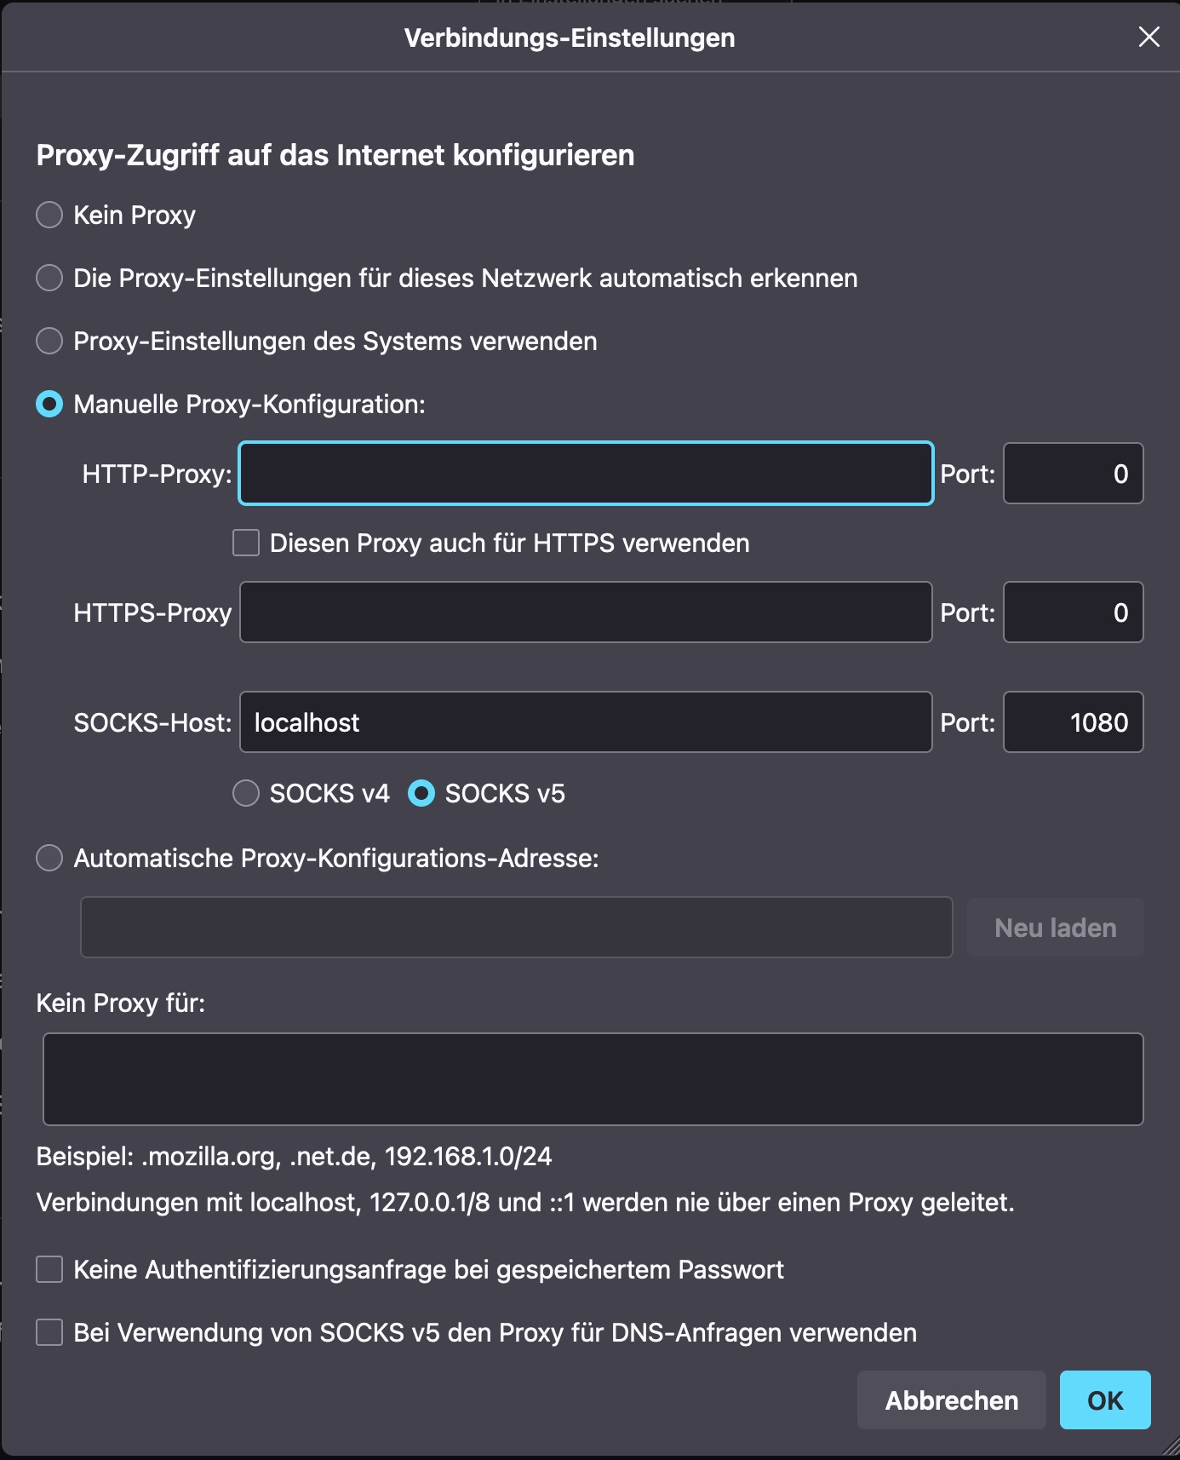Image resolution: width=1180 pixels, height=1460 pixels.
Task: Switch to SOCKS v4
Action: (246, 793)
